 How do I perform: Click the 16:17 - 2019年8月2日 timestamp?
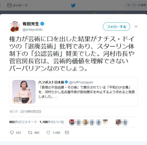point(25,112)
